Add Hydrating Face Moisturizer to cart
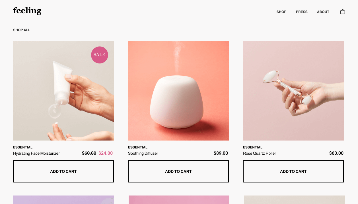The width and height of the screenshot is (358, 204). [63, 171]
